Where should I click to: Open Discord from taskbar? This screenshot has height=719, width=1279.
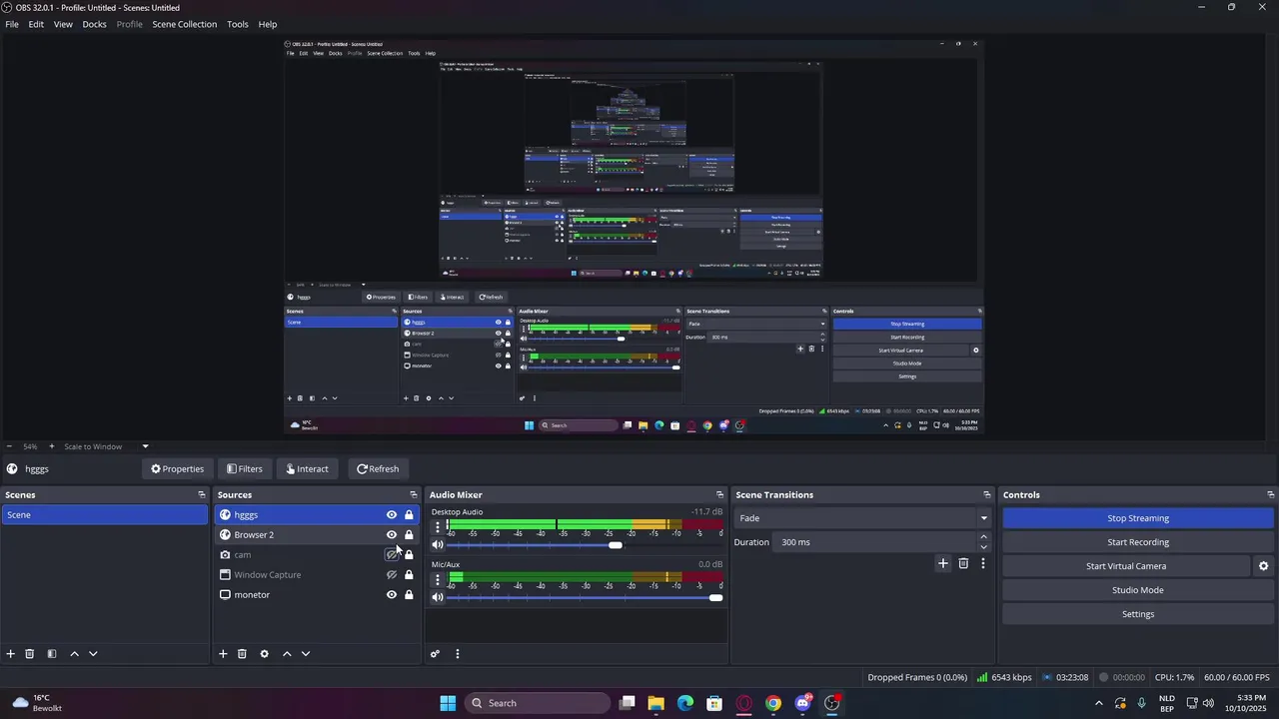[x=802, y=703]
